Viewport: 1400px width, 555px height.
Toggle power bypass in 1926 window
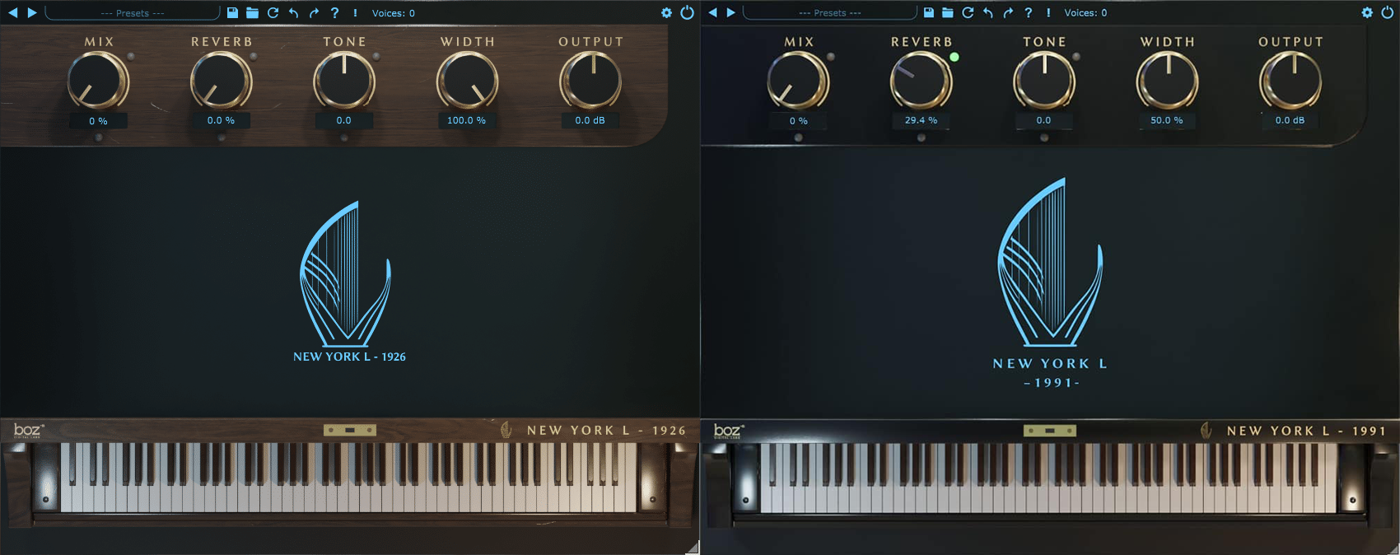pos(687,12)
